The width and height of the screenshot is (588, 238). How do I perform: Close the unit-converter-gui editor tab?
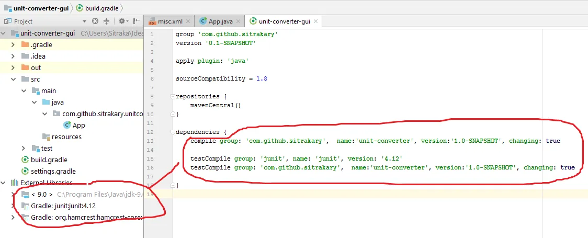point(316,22)
